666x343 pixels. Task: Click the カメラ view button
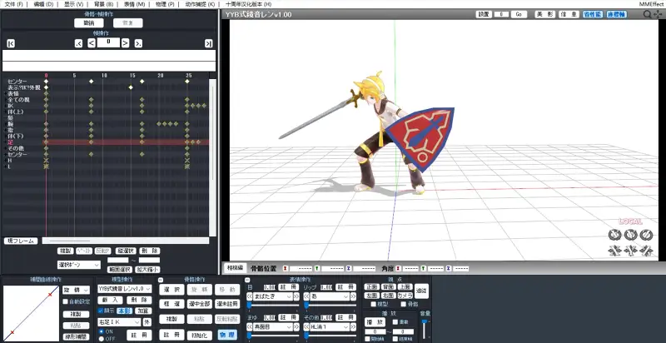405,296
